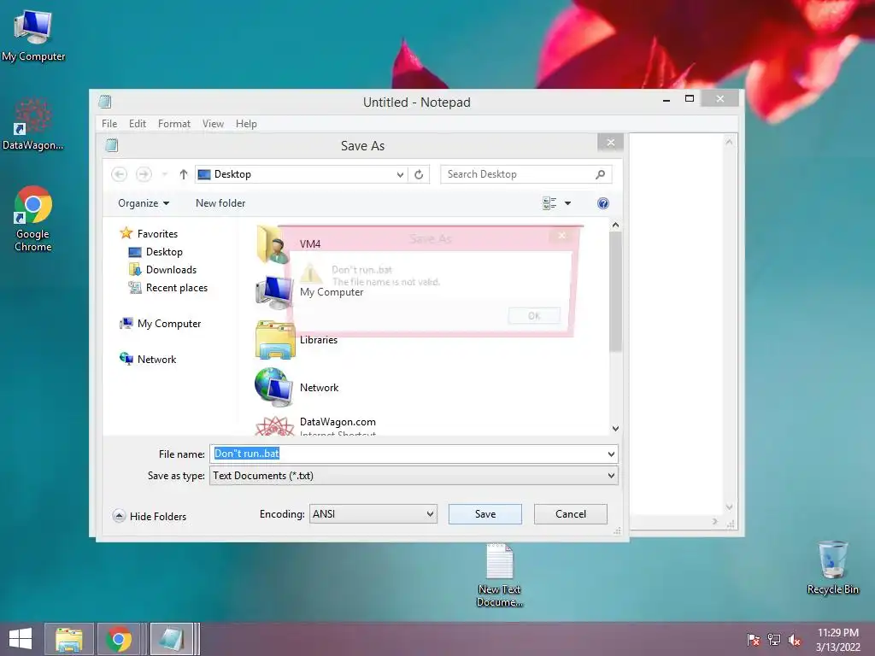The image size is (875, 656).
Task: Open the Organize dropdown menu
Action: (144, 203)
